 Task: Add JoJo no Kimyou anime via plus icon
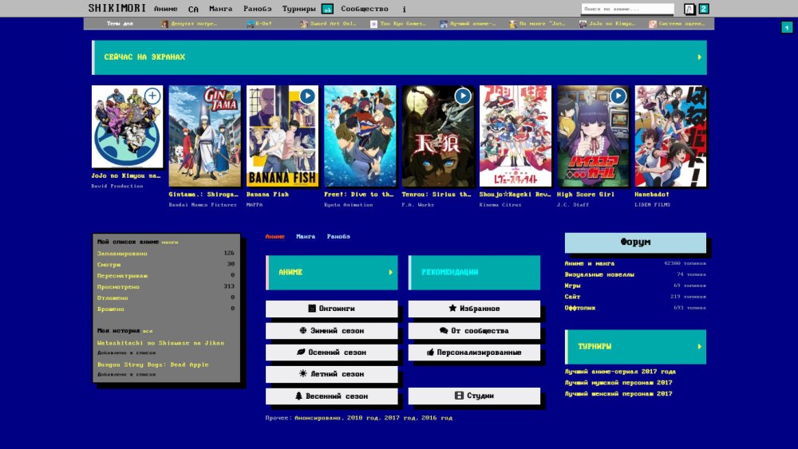click(x=152, y=96)
